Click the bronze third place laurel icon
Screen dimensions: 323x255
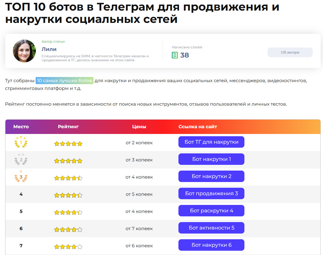pyautogui.click(x=21, y=176)
